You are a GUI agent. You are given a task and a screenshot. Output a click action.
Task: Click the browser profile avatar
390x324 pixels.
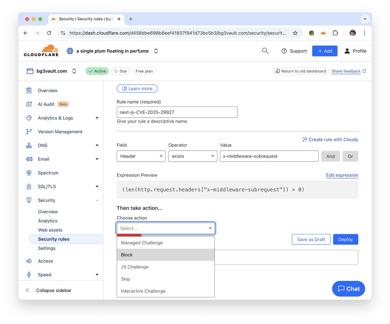pyautogui.click(x=353, y=33)
